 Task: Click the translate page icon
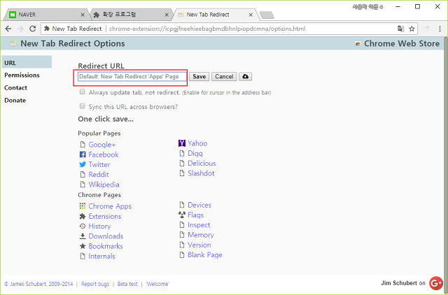click(400, 29)
